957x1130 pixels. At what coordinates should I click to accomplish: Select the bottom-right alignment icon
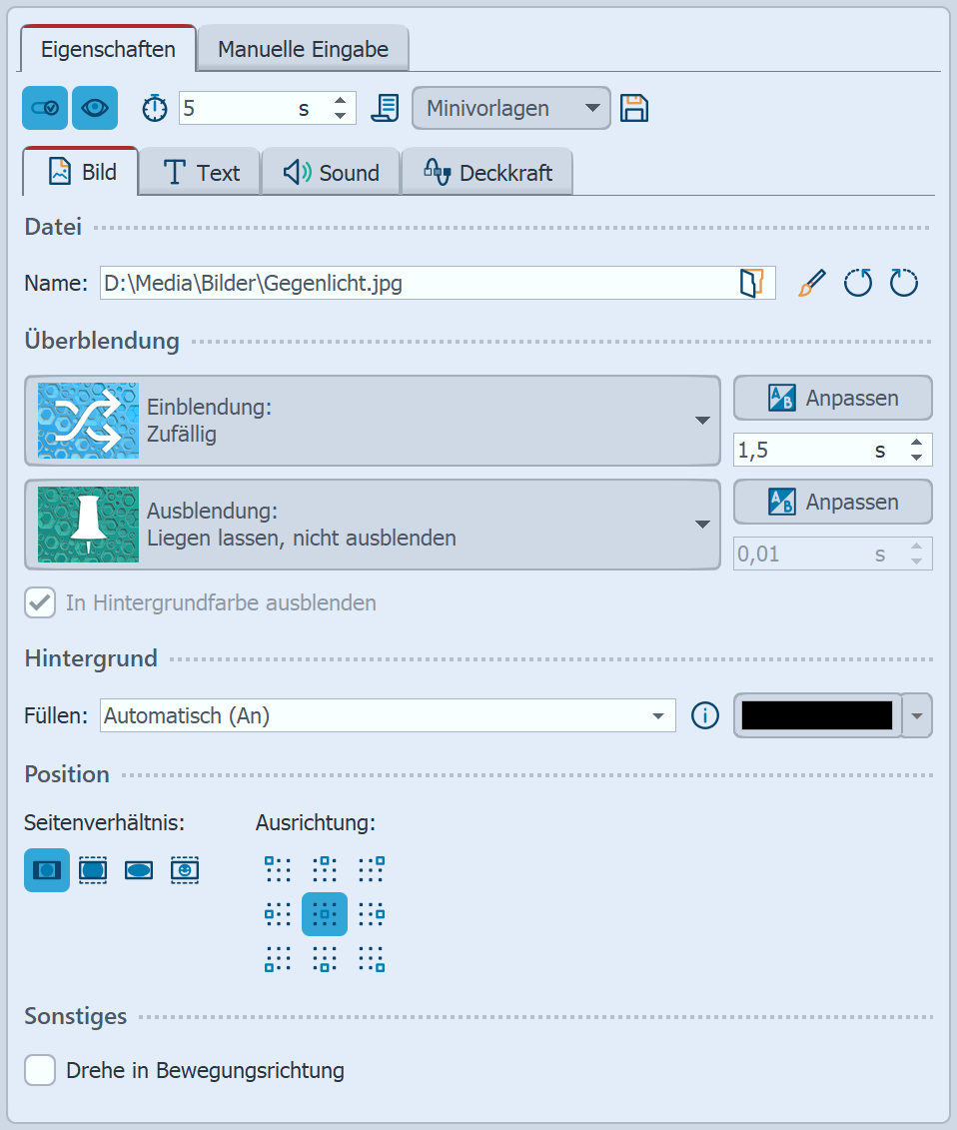tap(372, 960)
